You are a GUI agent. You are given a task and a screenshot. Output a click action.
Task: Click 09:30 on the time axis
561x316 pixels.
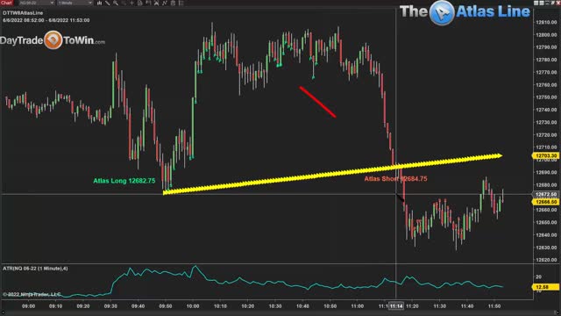110,306
